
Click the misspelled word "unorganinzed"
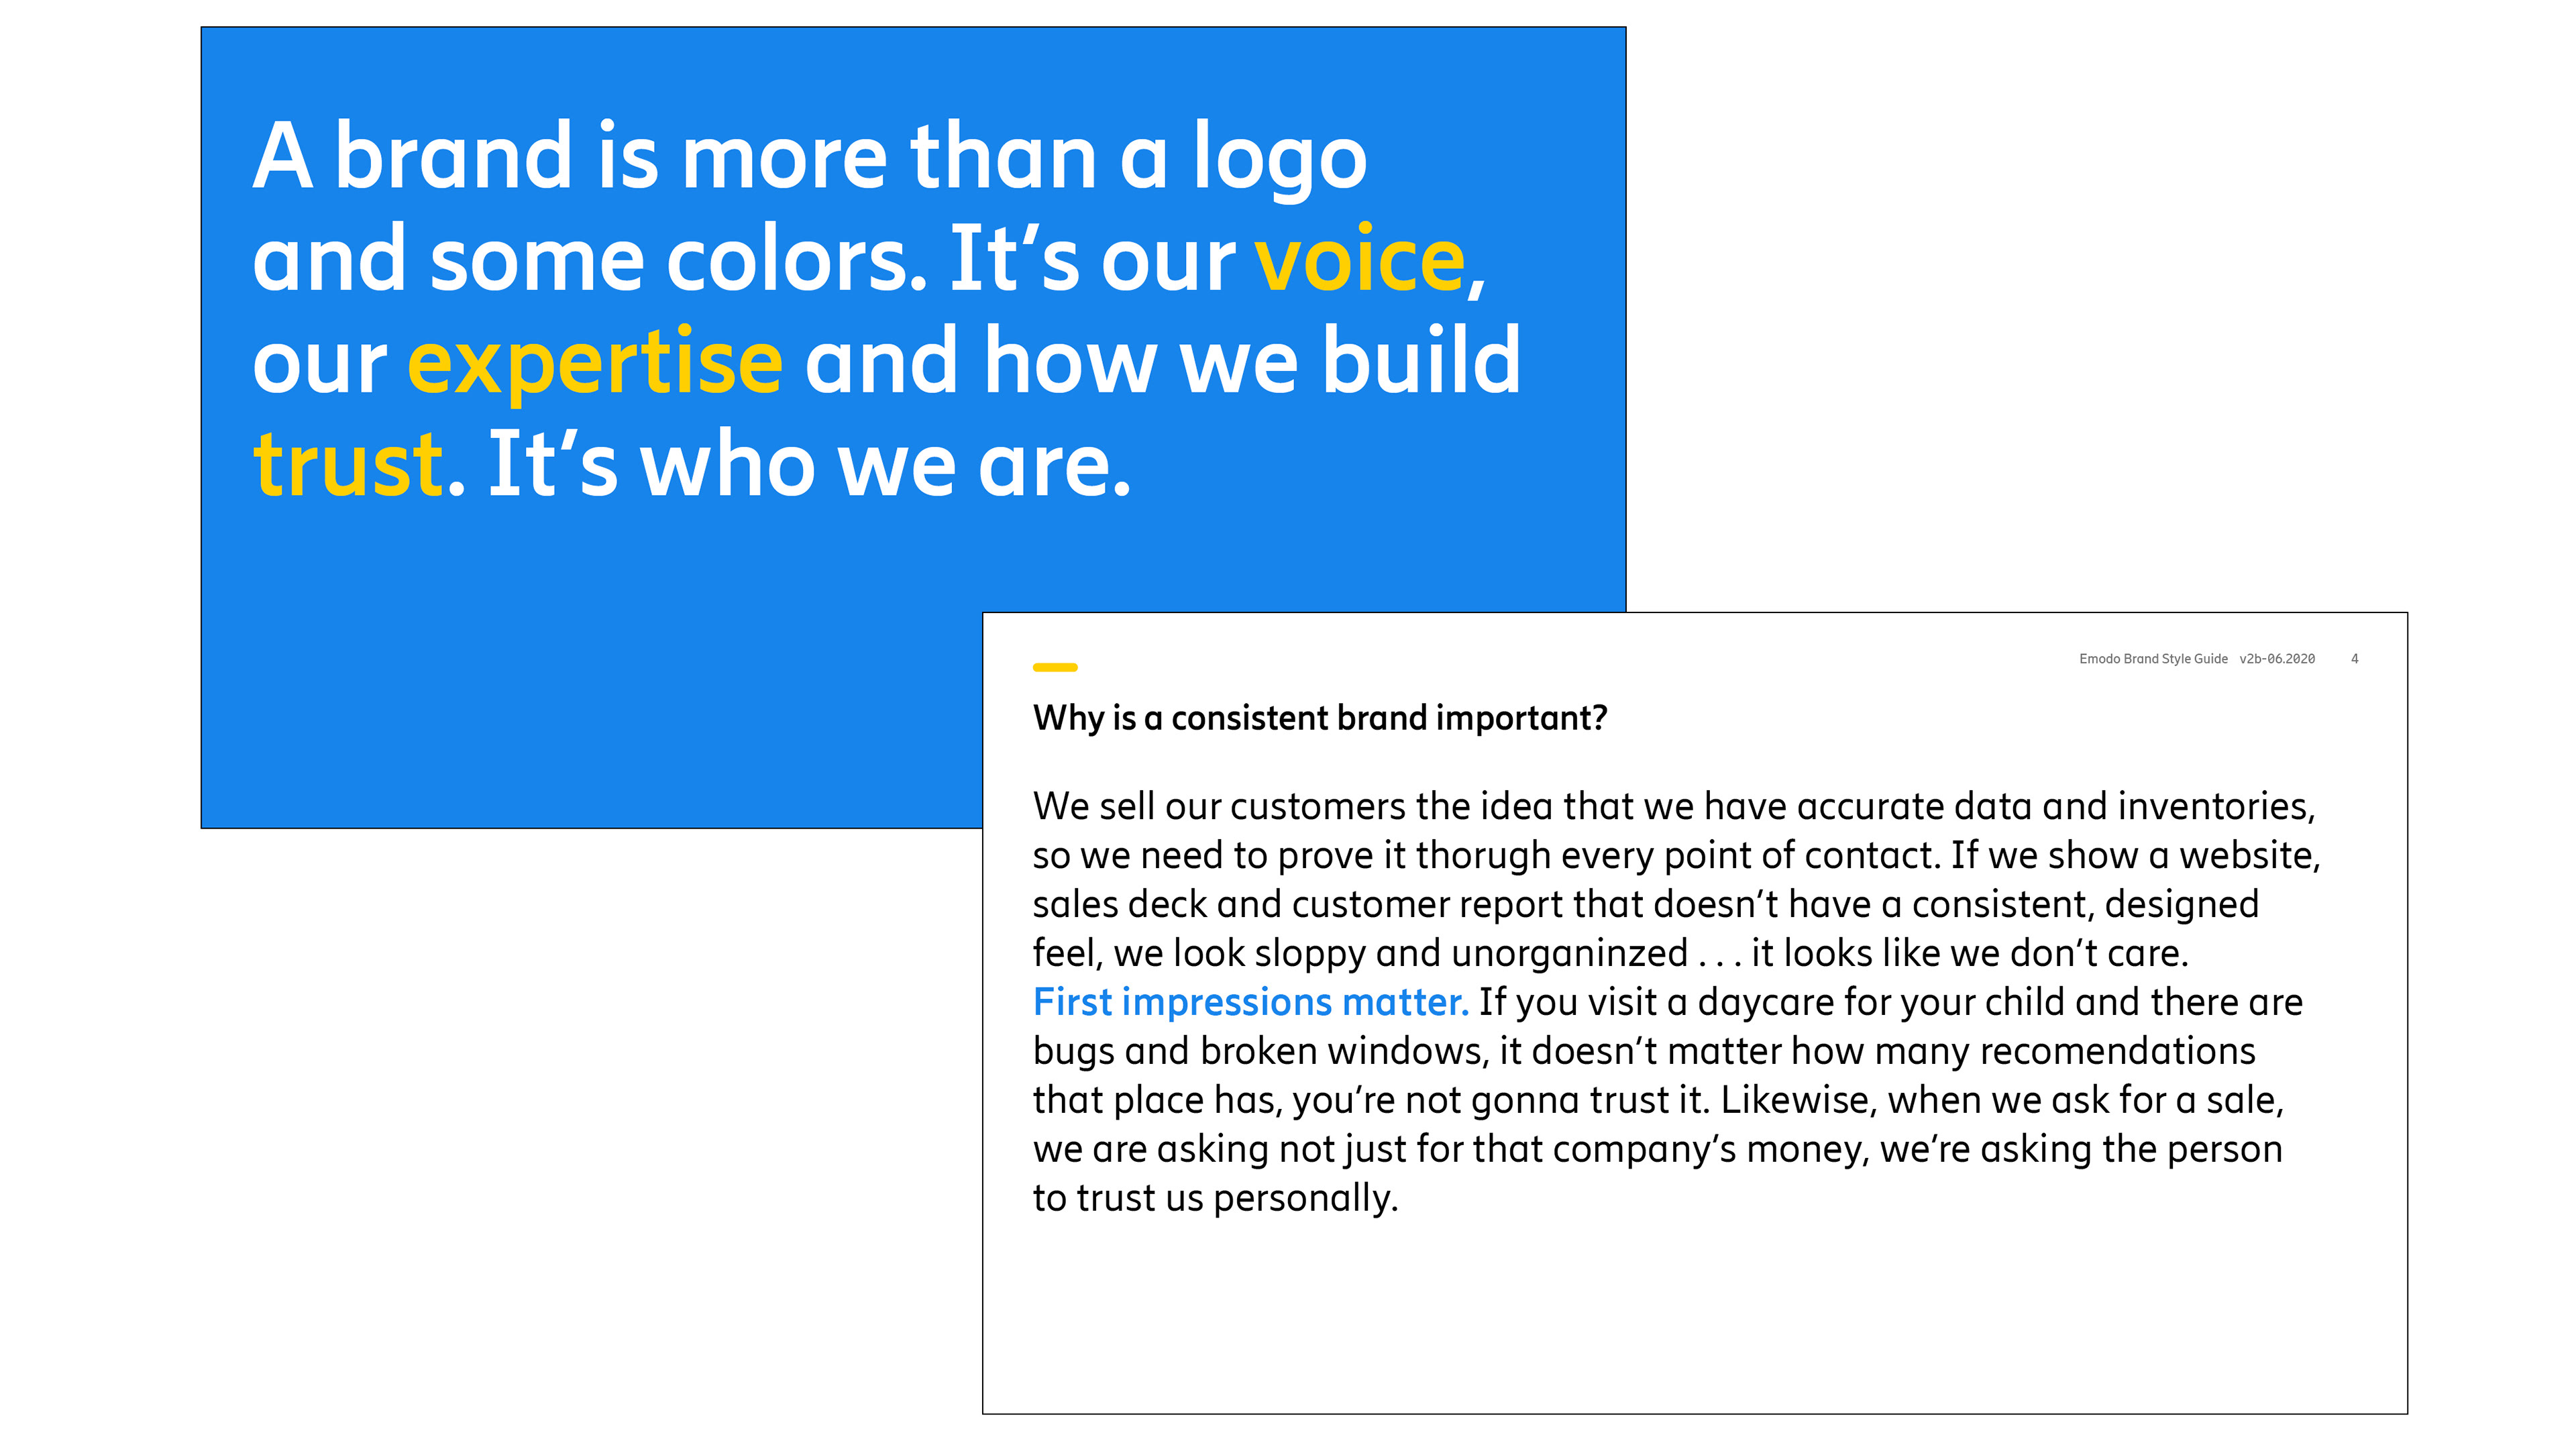pos(1569,954)
